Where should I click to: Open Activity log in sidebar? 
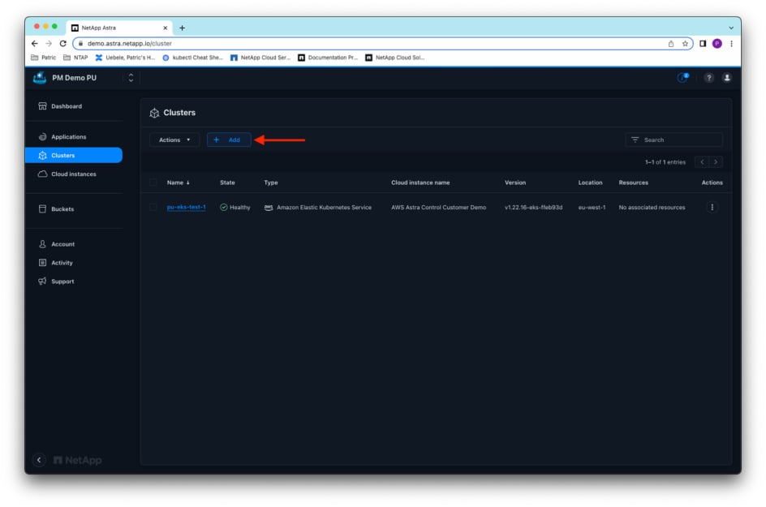pos(56,263)
